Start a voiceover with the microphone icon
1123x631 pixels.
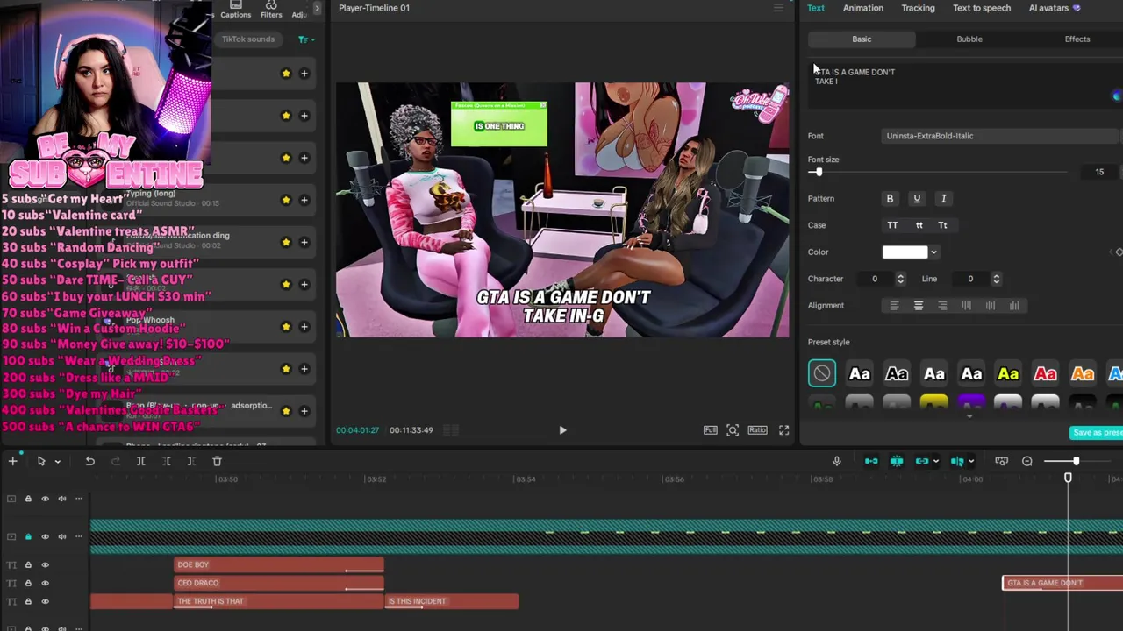tap(836, 461)
